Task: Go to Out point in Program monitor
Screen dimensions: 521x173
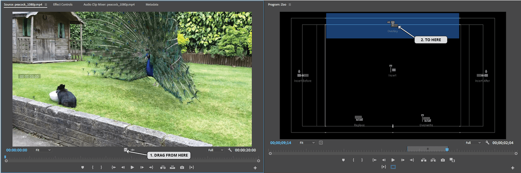Action: pyautogui.click(x=412, y=160)
